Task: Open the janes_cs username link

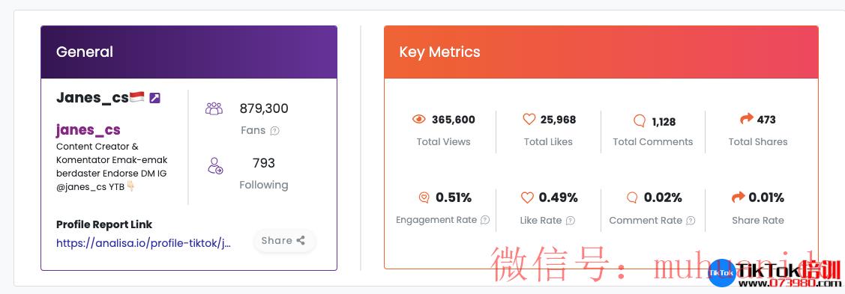Action: click(x=88, y=129)
